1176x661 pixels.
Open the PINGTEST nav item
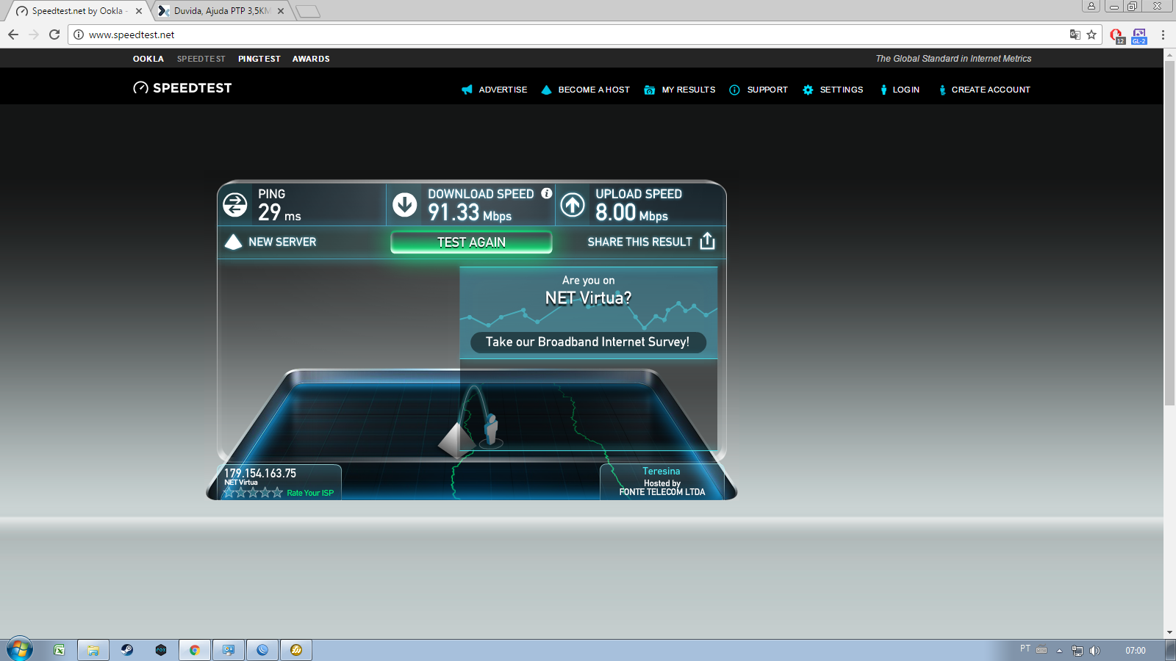click(259, 59)
